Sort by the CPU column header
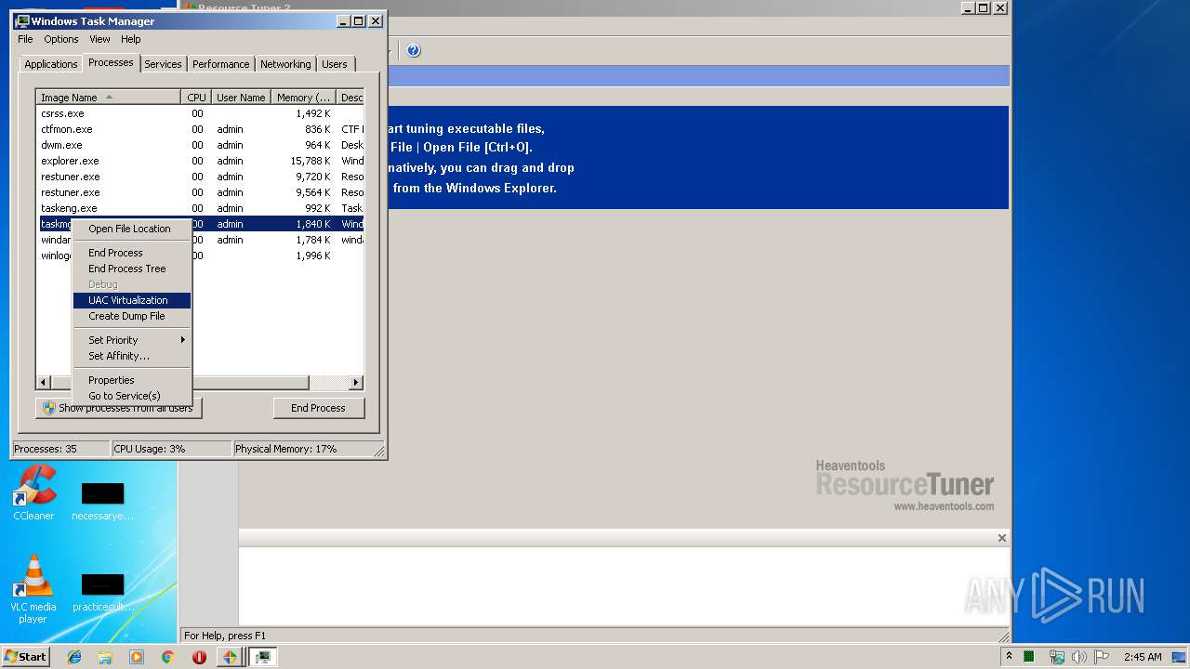Viewport: 1190px width, 669px height. [196, 98]
